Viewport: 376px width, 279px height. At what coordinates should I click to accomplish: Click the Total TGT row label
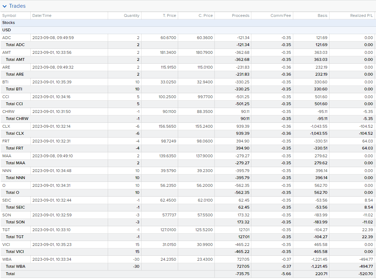(15, 237)
